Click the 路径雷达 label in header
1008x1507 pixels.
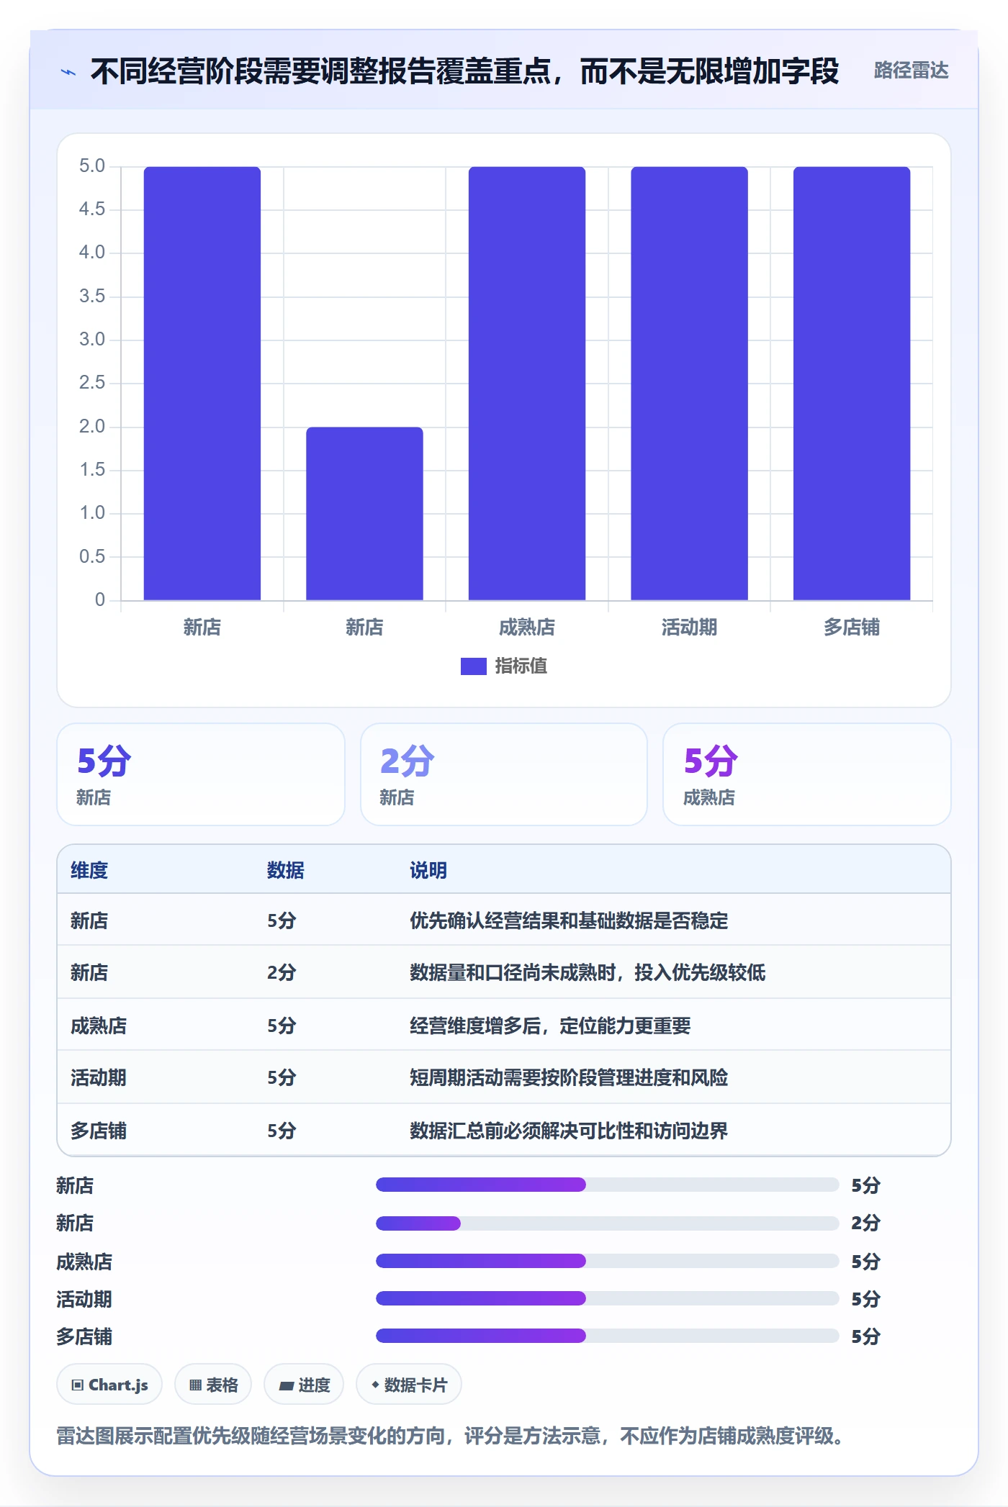911,71
